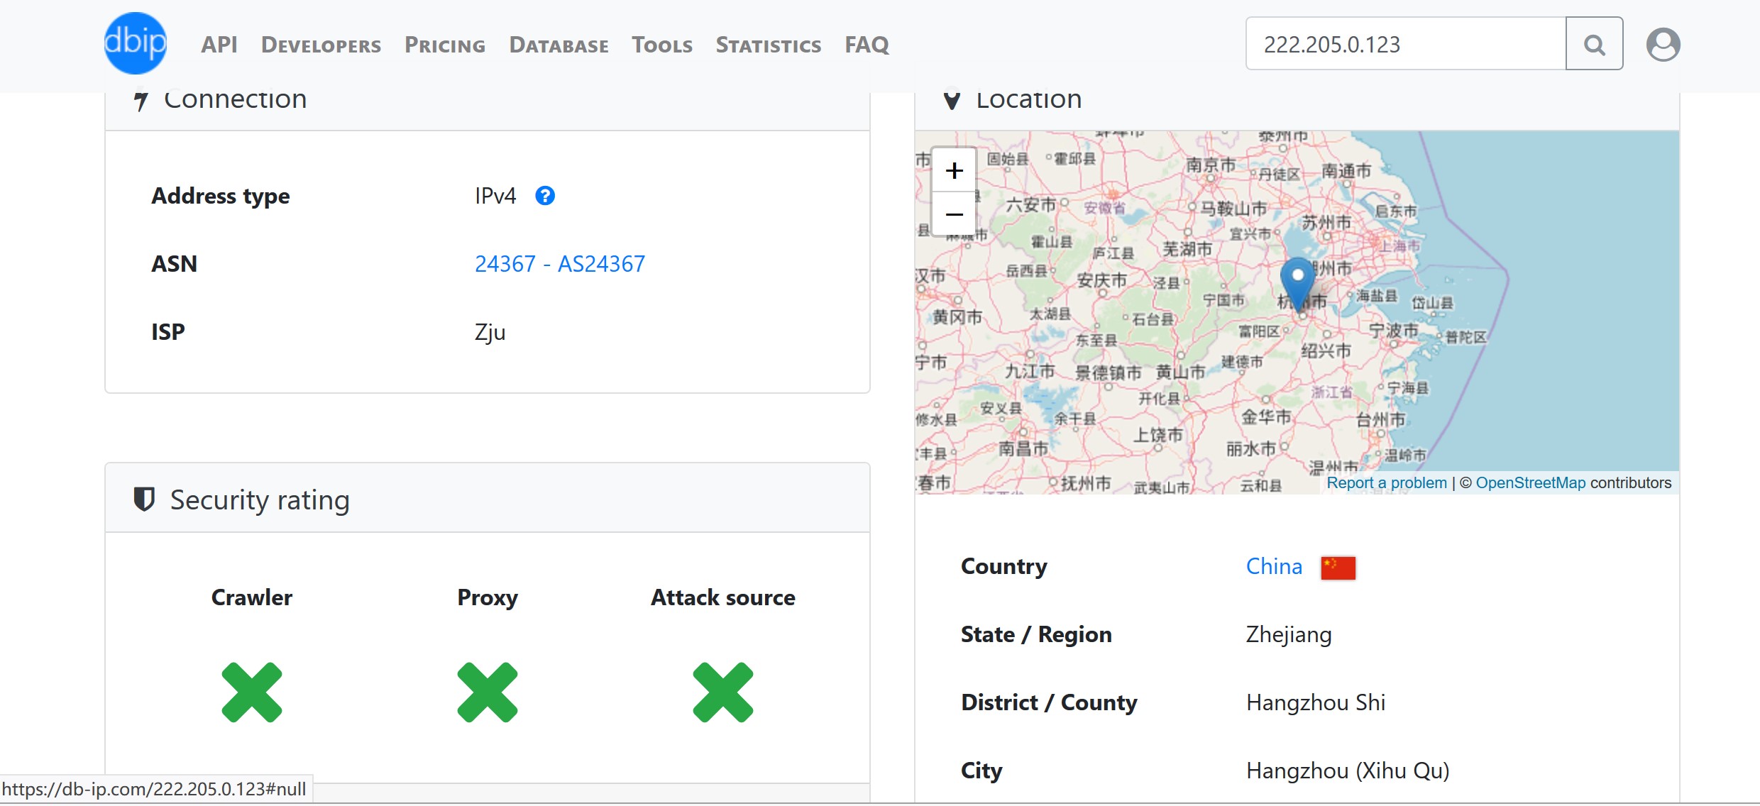This screenshot has width=1760, height=806.
Task: Click the Proxy green cross indicator
Action: [x=488, y=692]
